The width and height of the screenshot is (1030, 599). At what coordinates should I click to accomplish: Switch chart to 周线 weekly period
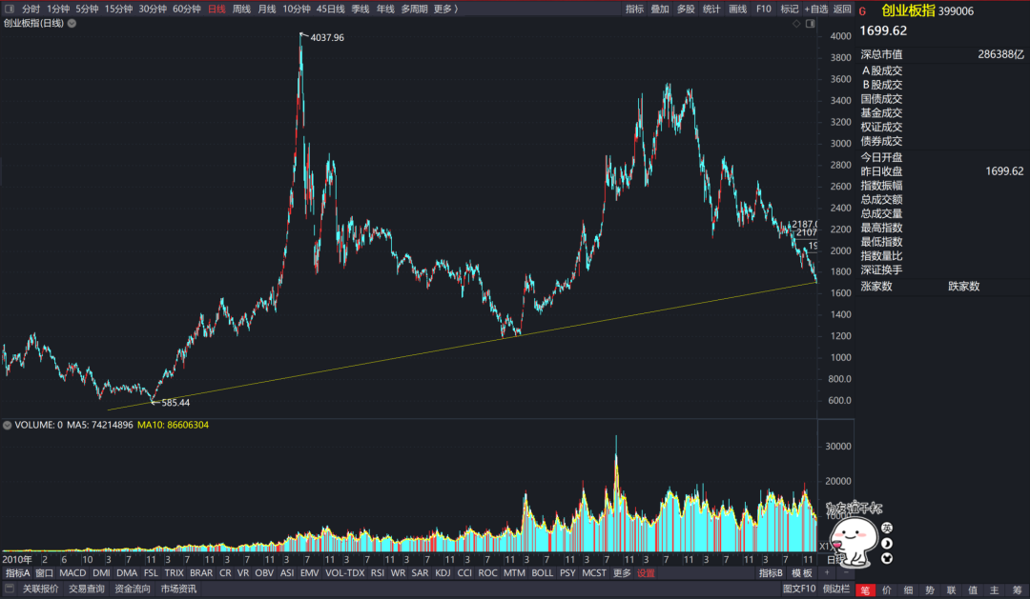click(x=241, y=9)
